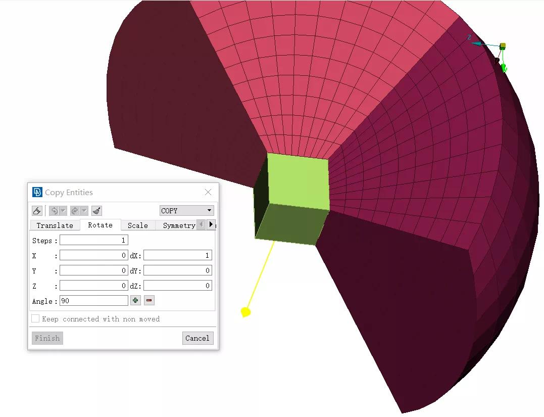Toggle Keep connected with non moved checkbox

35,318
